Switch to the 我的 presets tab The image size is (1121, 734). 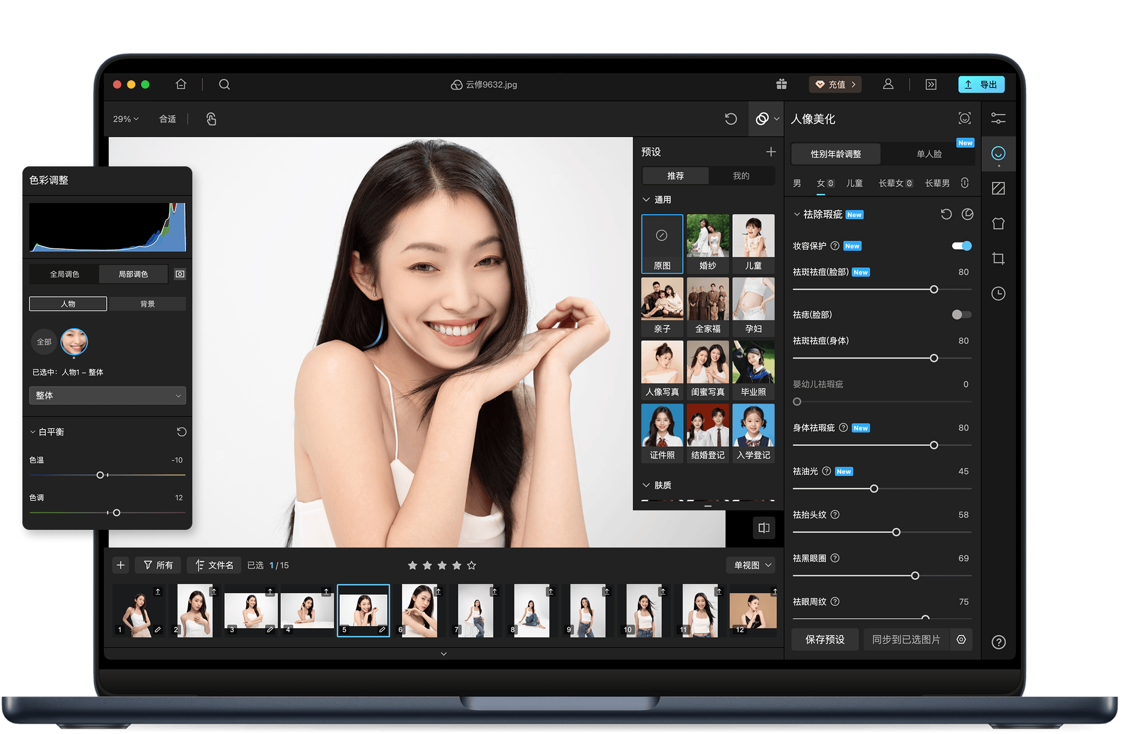741,176
